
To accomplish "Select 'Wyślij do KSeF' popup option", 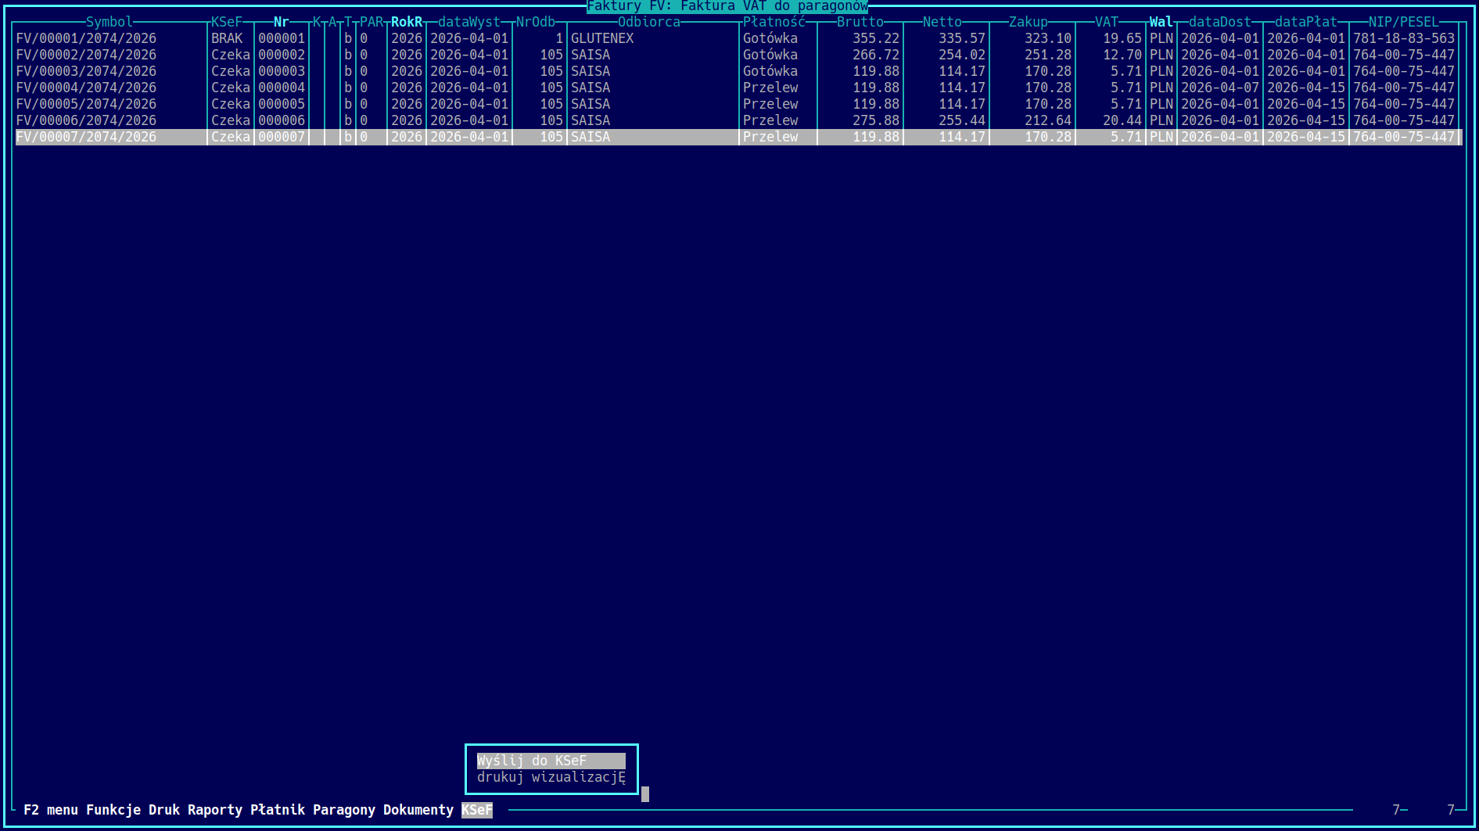I will pos(551,761).
